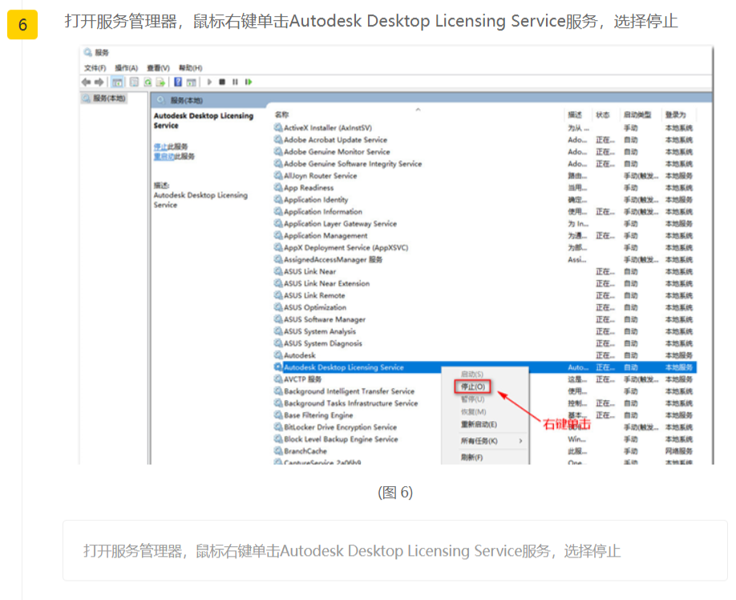
Task: Choose 停止(O) in the context menu
Action: pyautogui.click(x=472, y=387)
